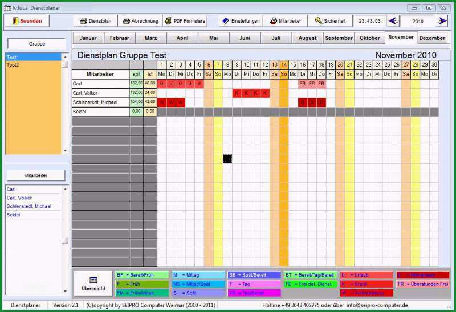This screenshot has width=456, height=312.
Task: Advance to next year with right arrow
Action: click(x=442, y=21)
